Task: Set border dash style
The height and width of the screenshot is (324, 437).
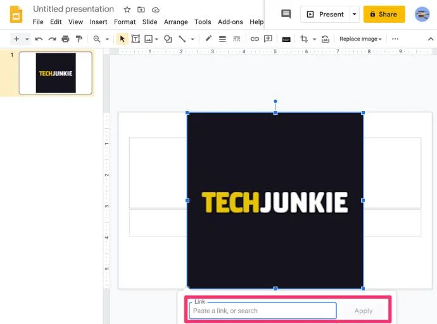Action: tap(237, 39)
